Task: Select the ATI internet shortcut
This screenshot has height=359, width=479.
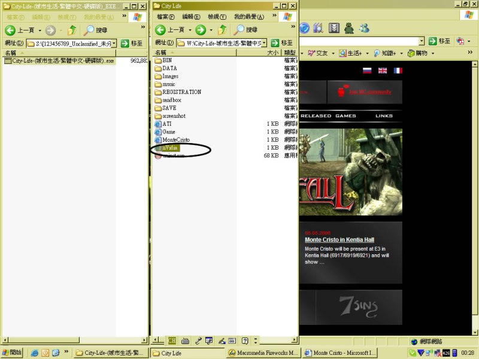Action: click(163, 124)
